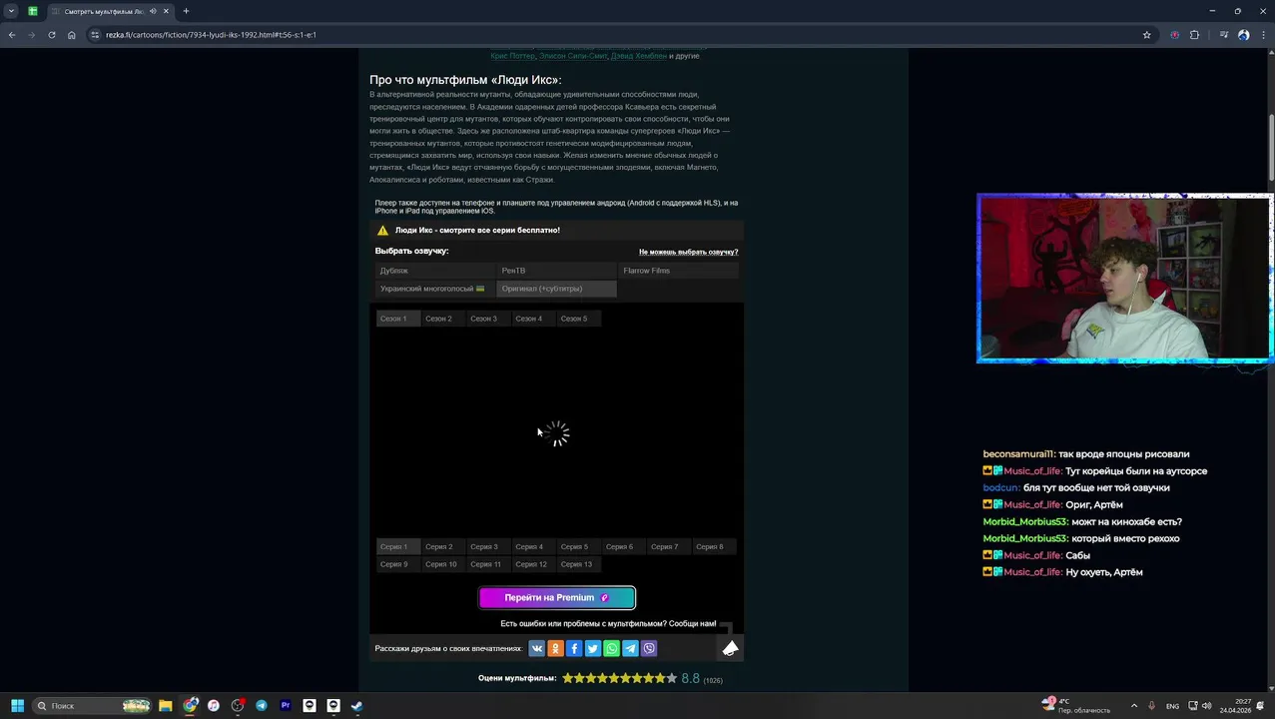1275x719 pixels.
Task: Open the Chrome profile avatar
Action: [x=1243, y=35]
